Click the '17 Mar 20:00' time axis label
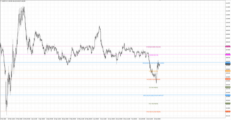The width and height of the screenshot is (231, 120). [x=19, y=119]
